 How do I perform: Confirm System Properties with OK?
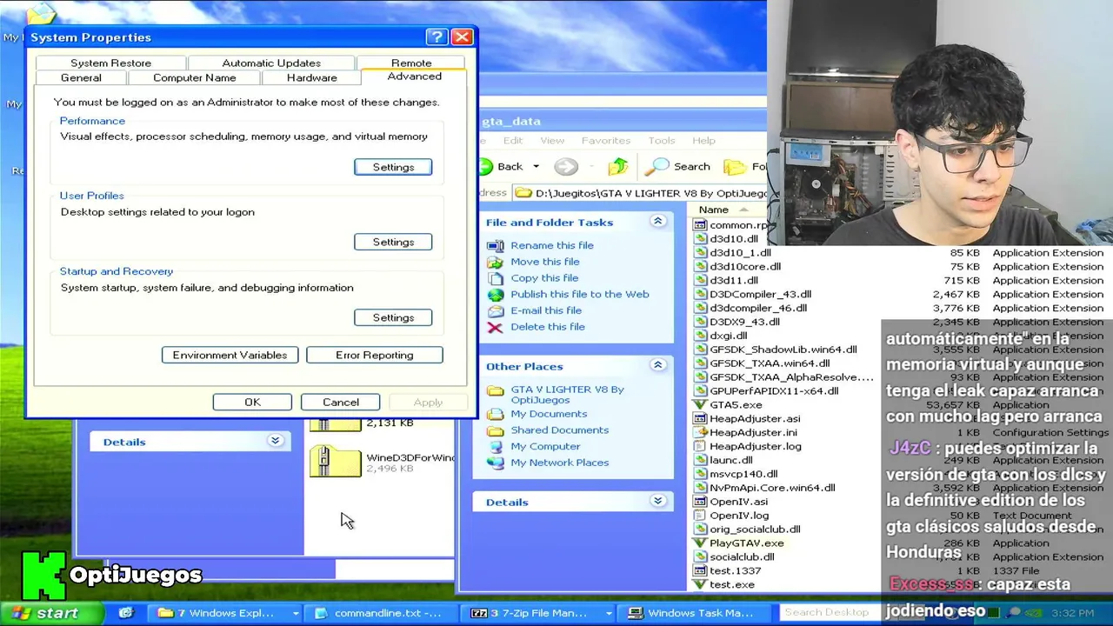(252, 402)
